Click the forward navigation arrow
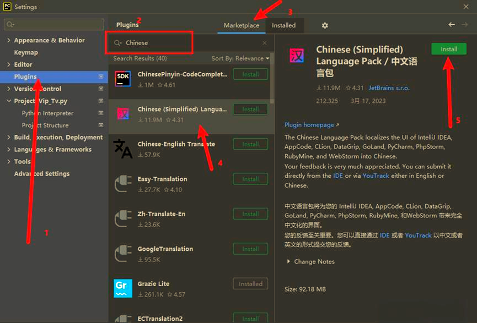The height and width of the screenshot is (323, 477). (465, 25)
